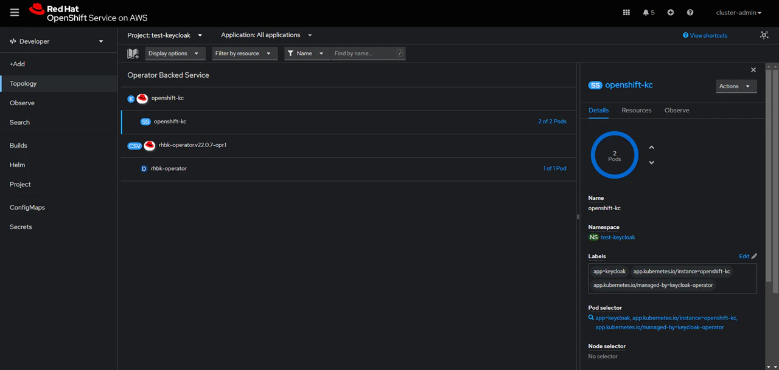The height and width of the screenshot is (370, 779).
Task: Open the test-keycloak namespace link
Action: [x=618, y=238]
